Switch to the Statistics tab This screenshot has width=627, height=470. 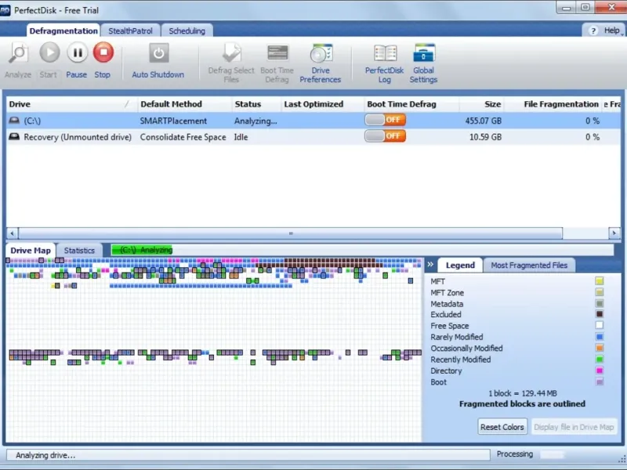pyautogui.click(x=79, y=251)
